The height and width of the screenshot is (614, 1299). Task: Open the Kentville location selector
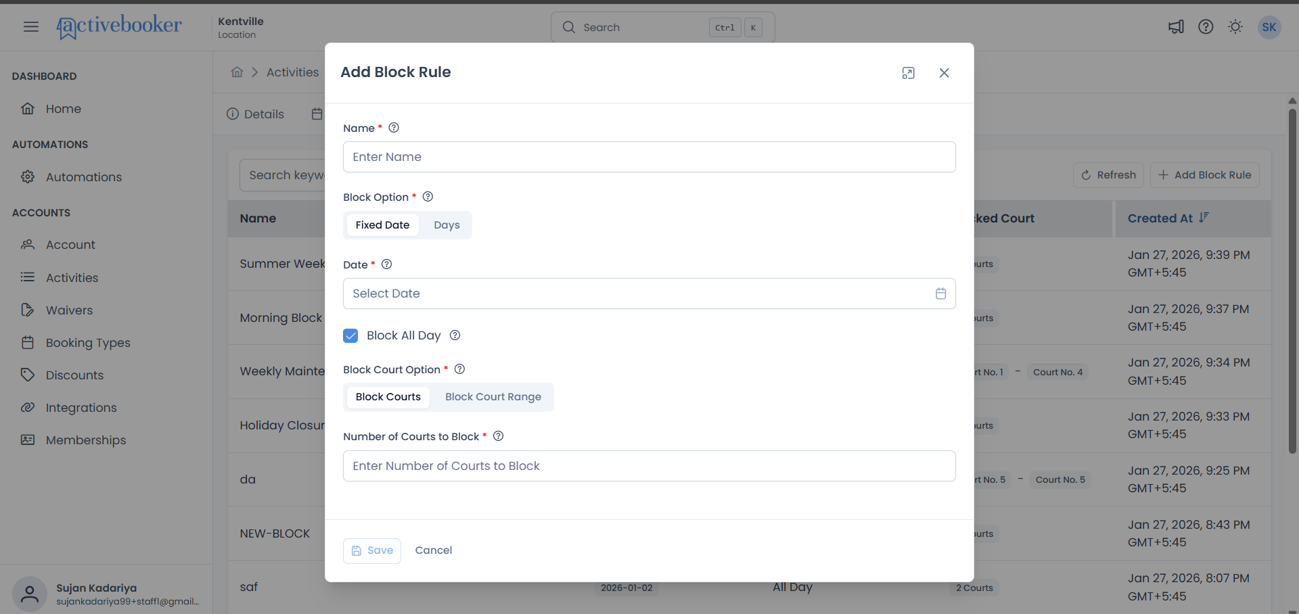241,27
